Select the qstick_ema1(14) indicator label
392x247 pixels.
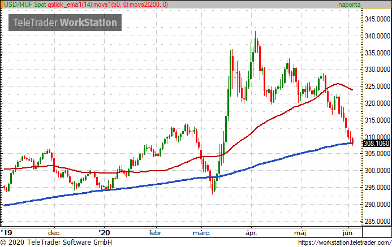[70, 5]
